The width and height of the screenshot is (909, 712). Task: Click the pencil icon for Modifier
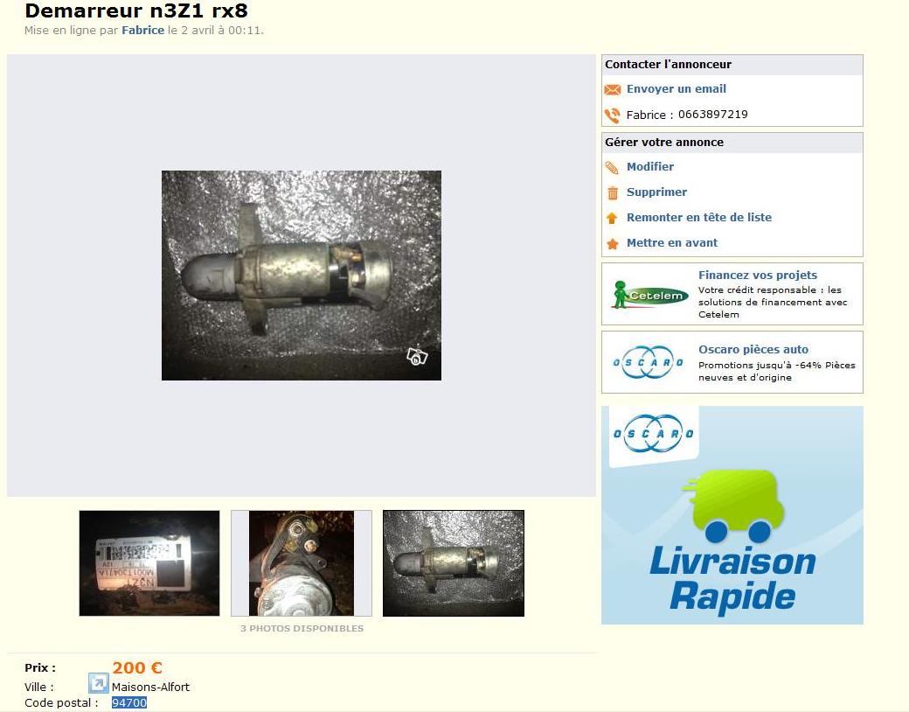pyautogui.click(x=613, y=167)
